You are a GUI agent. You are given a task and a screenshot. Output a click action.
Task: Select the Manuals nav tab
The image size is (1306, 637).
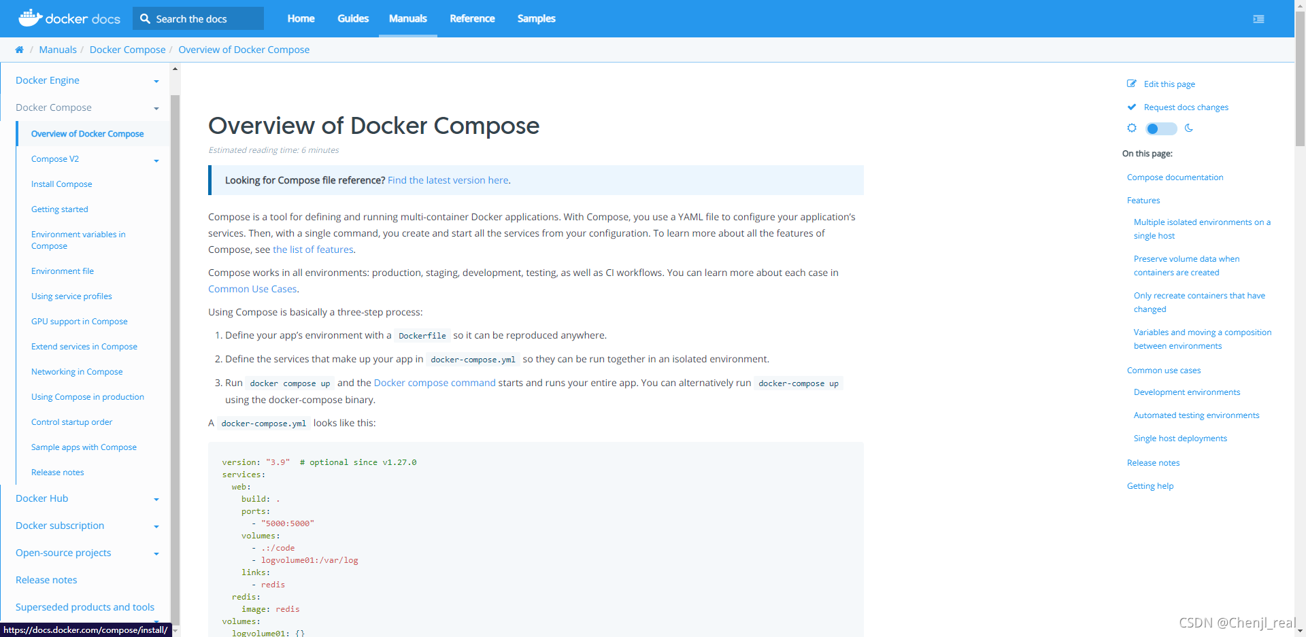pyautogui.click(x=408, y=18)
